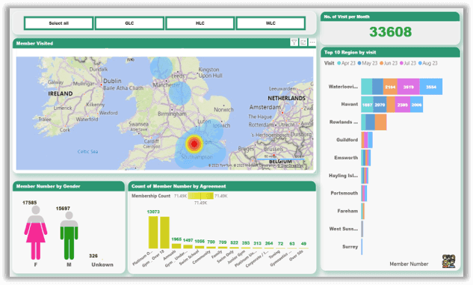Click the male count label 15697
473x285 pixels.
[x=63, y=208]
